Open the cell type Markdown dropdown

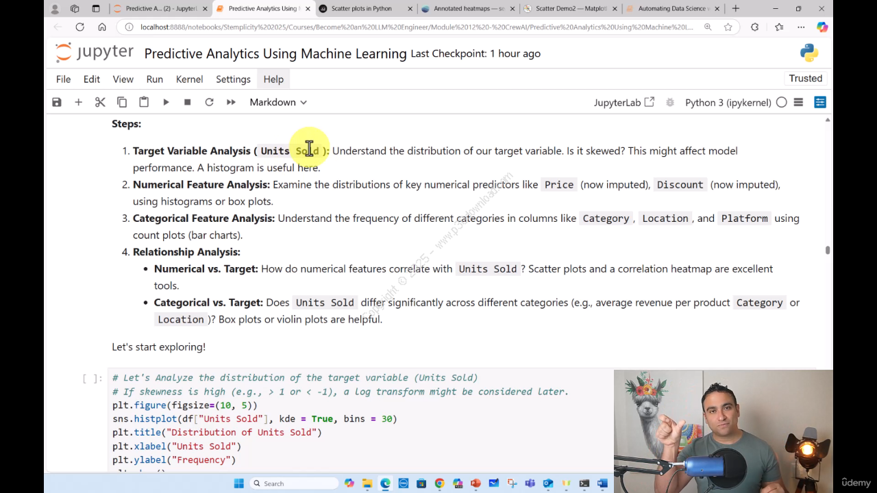(x=278, y=102)
